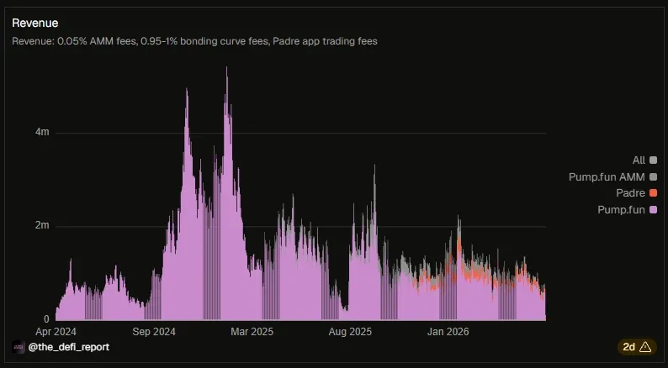The height and width of the screenshot is (368, 668).
Task: Click the Padre legend label
Action: point(630,193)
